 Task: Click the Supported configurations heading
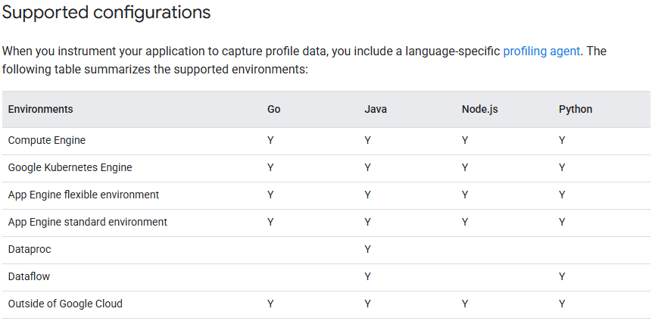coord(107,13)
